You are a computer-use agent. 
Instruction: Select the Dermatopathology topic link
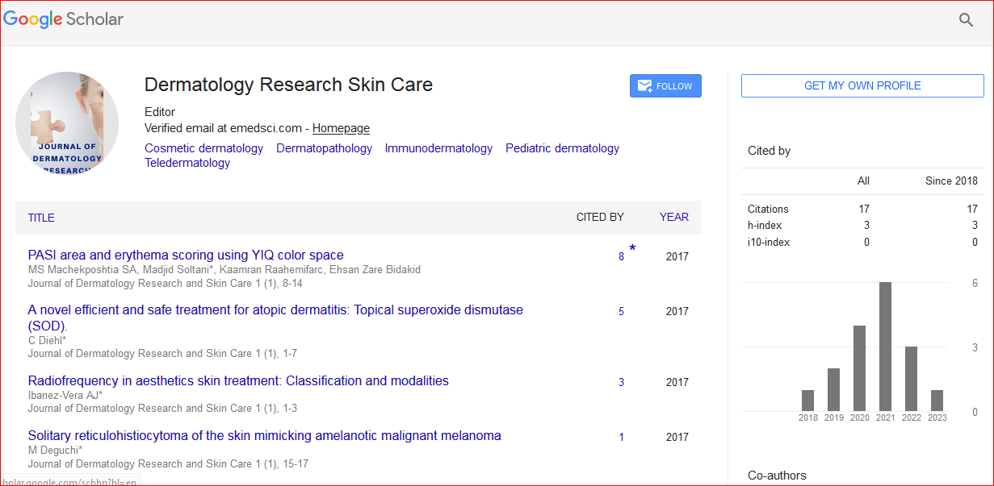coord(324,148)
